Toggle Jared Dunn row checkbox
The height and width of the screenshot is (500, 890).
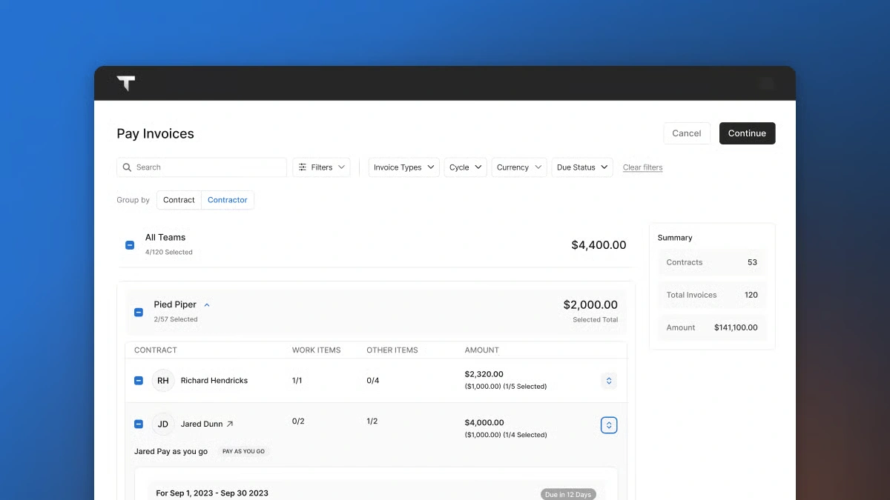(139, 424)
